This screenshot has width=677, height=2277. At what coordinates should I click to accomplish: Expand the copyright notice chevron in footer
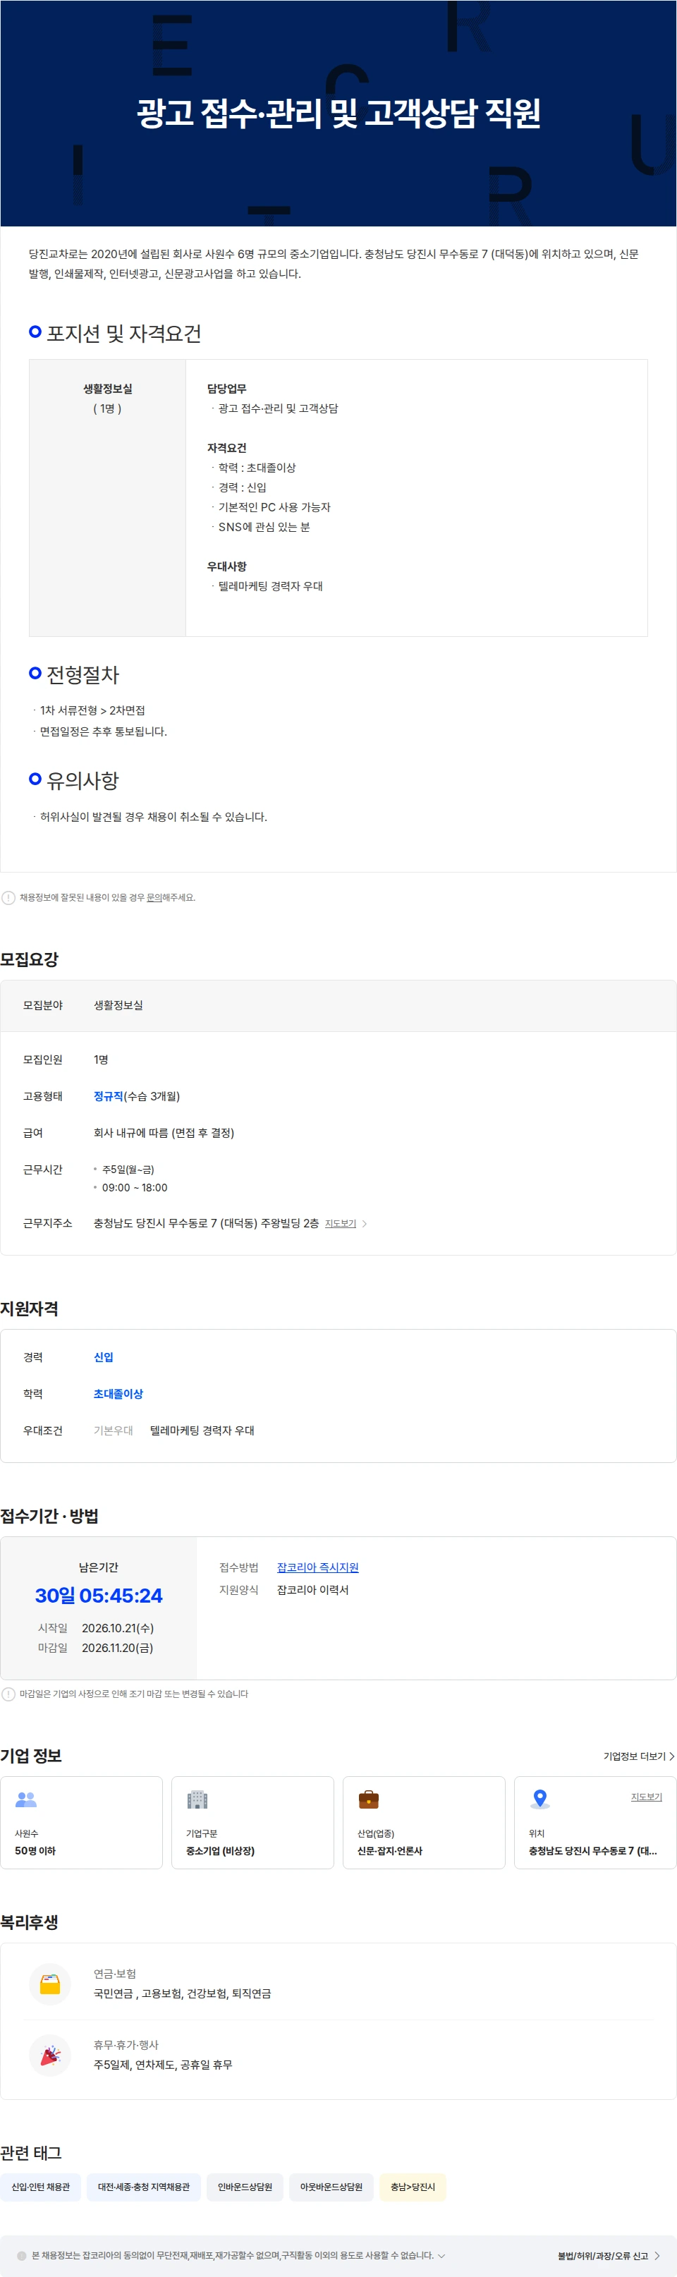pyautogui.click(x=441, y=2256)
